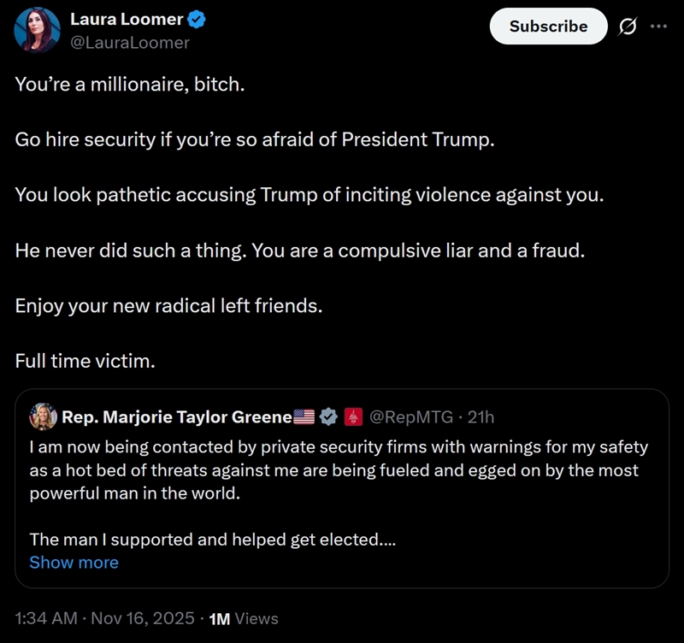Click Laura Loomer's blue verified badge
This screenshot has width=684, height=643.
click(x=195, y=20)
